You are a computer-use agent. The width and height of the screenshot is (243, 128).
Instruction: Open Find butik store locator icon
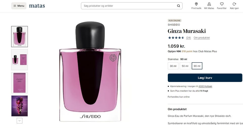click(196, 4)
